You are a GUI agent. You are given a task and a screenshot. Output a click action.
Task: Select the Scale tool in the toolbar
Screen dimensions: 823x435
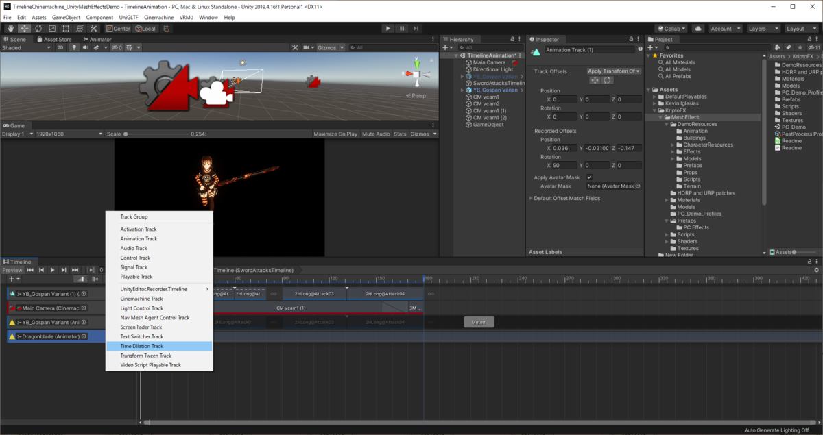[x=52, y=28]
